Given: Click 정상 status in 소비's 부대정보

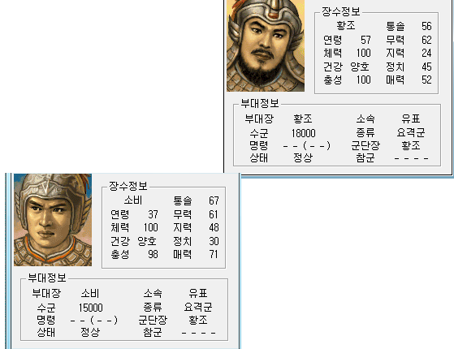Looking at the screenshot, I should (90, 332).
